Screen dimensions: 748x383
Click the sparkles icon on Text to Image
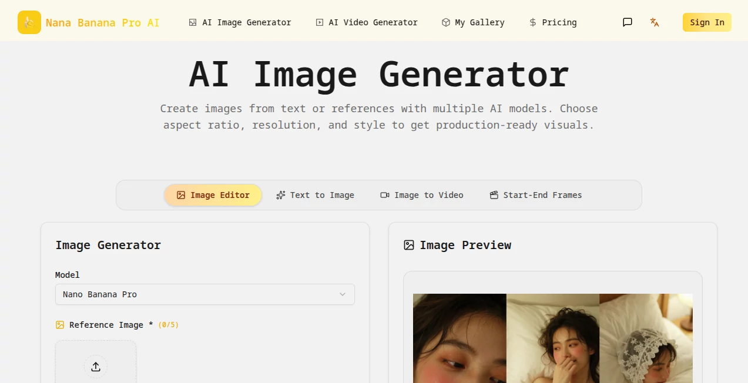click(x=280, y=194)
